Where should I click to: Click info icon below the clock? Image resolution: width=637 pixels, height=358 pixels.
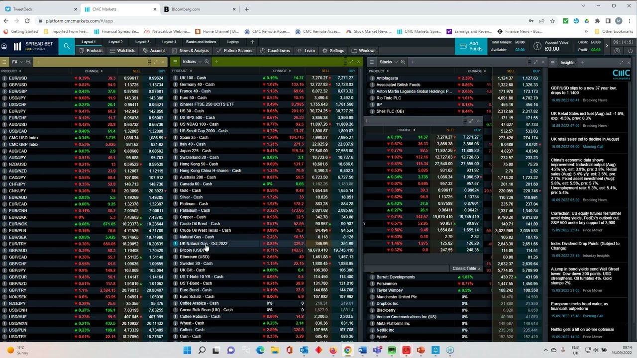[x=618, y=51]
